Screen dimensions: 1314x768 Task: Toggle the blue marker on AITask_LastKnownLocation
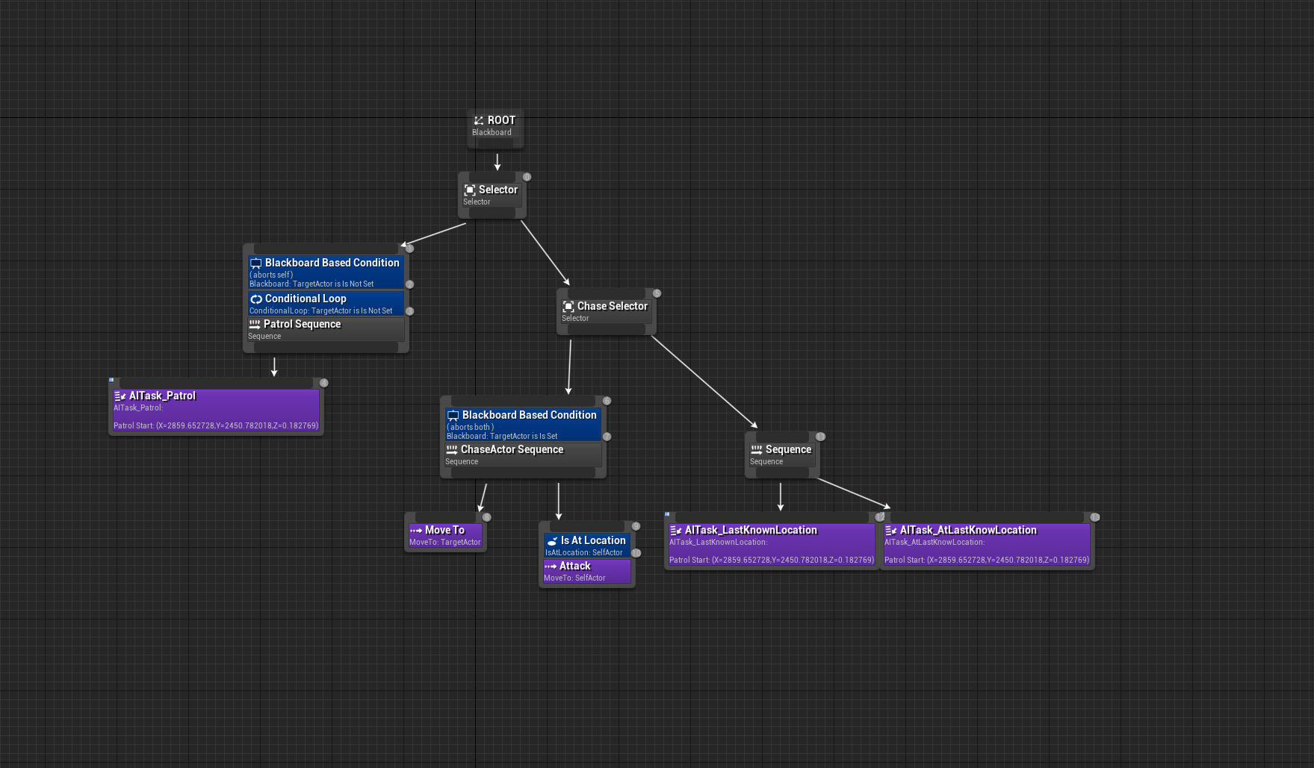(x=668, y=516)
